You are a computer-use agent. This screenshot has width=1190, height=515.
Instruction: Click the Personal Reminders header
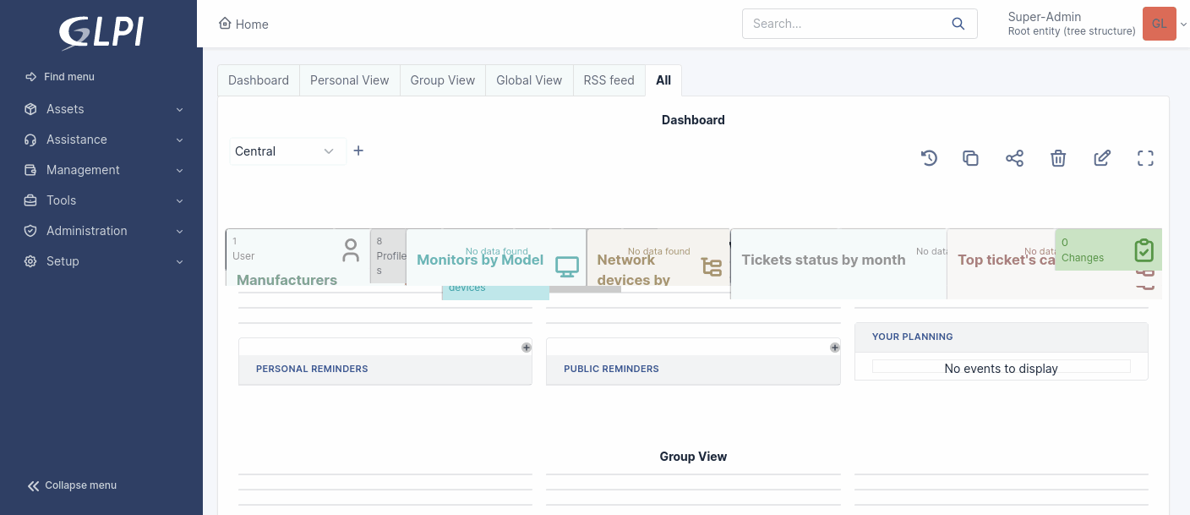click(312, 369)
